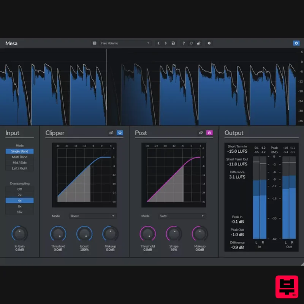Open the Post Mode Soft dropdown
The height and width of the screenshot is (304, 304).
pos(182,216)
